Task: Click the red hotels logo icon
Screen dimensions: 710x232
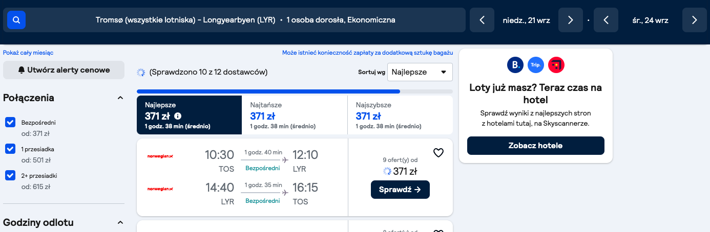Action: [x=556, y=65]
